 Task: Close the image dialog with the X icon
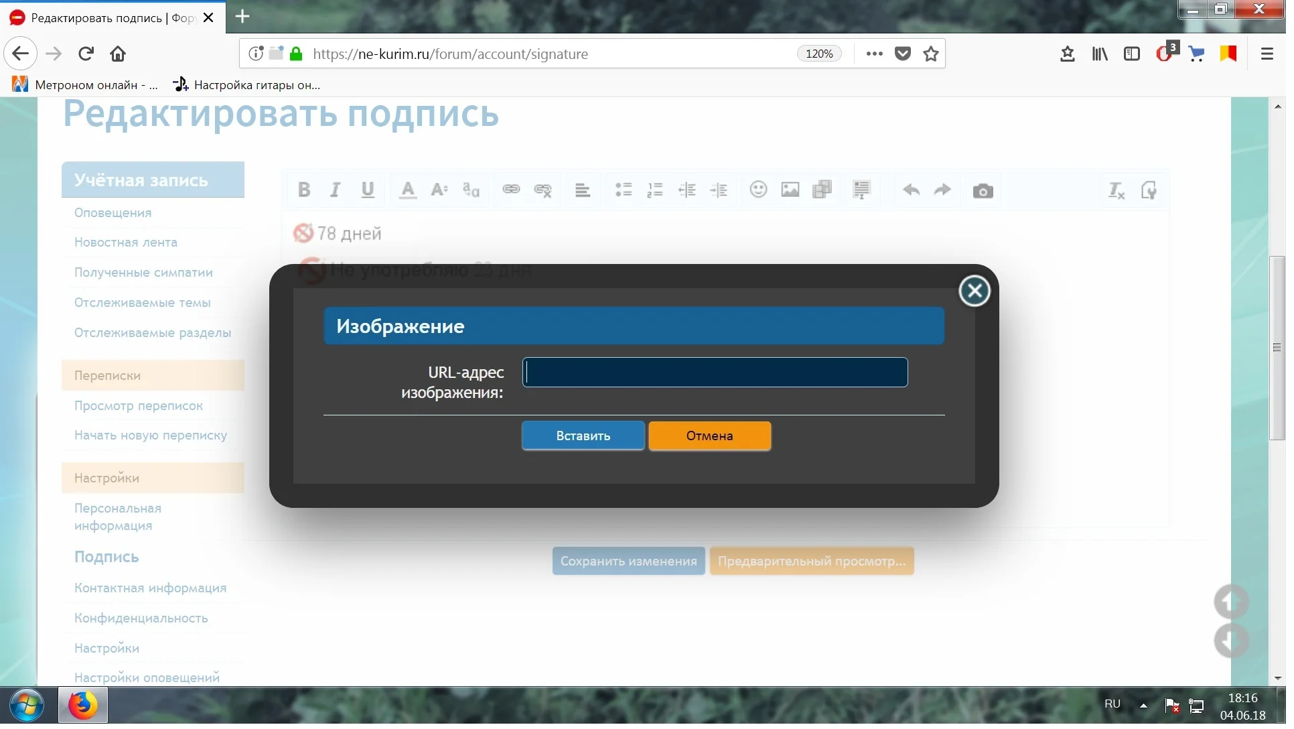click(974, 291)
